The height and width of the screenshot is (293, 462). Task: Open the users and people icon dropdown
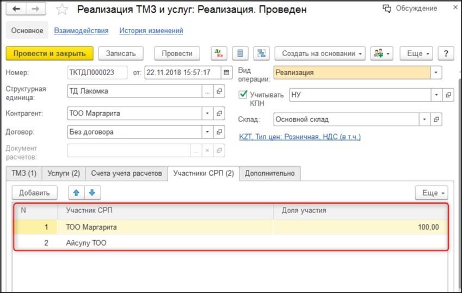(x=381, y=53)
